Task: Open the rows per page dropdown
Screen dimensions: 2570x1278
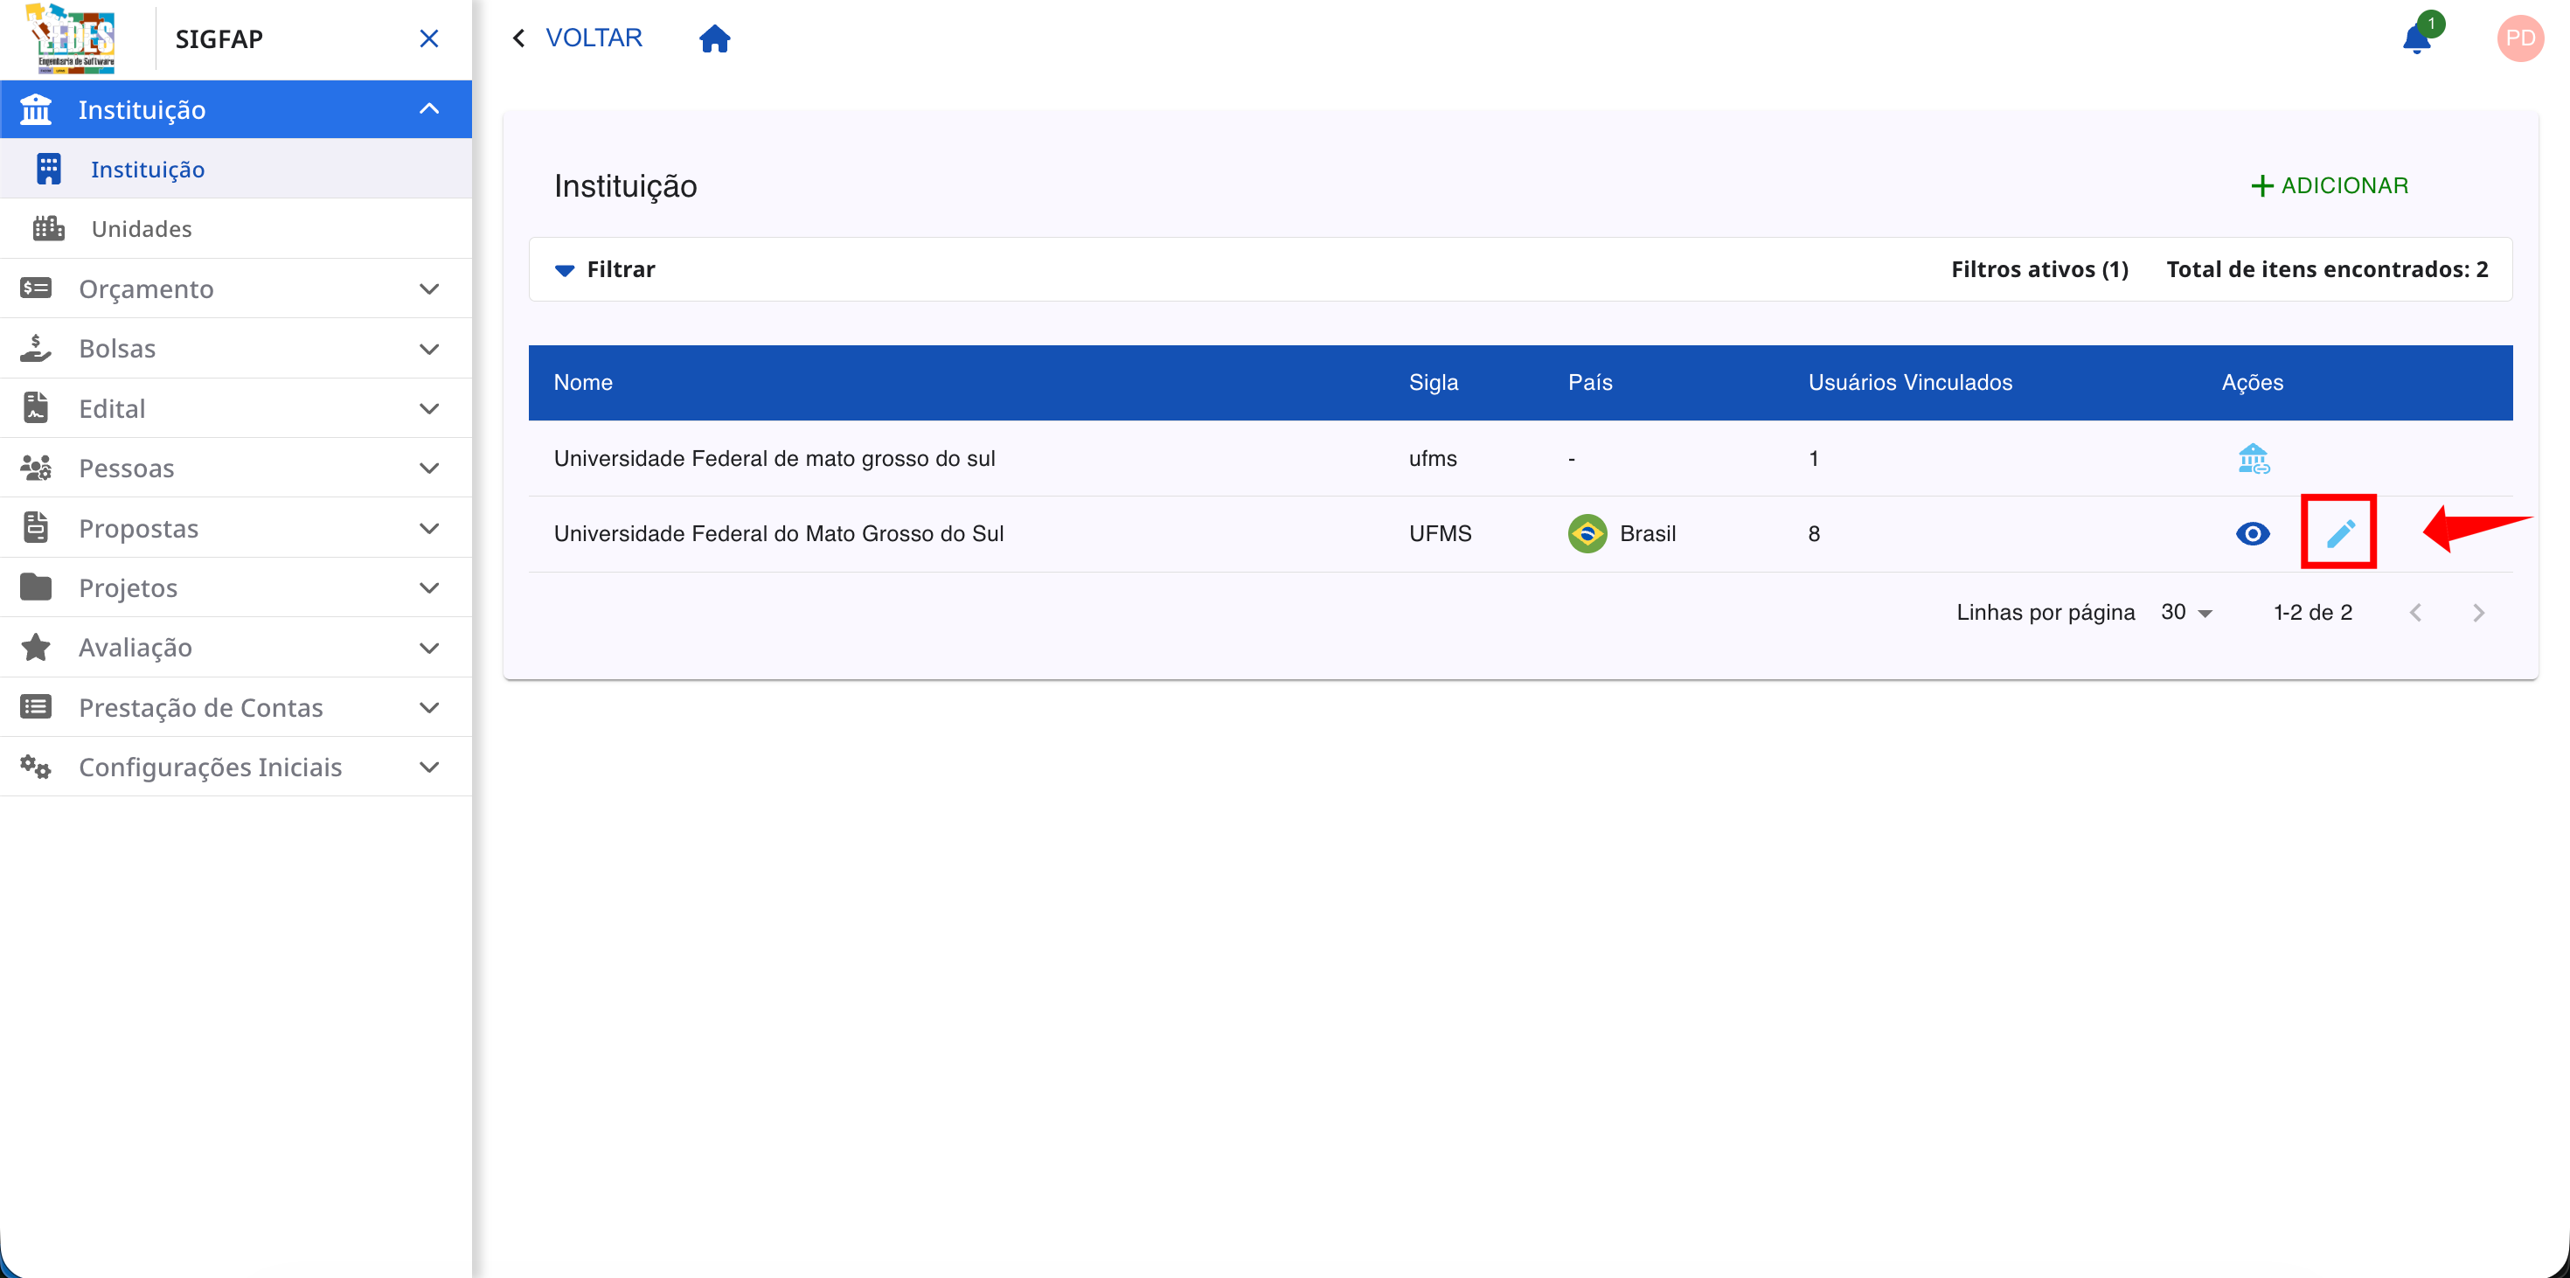Action: [2187, 613]
